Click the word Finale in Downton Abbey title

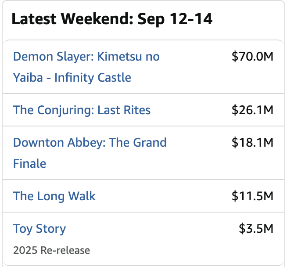click(29, 164)
